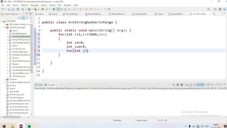Image resolution: width=227 pixels, height=128 pixels.
Task: Open the Refactor menu
Action: (x=24, y=5)
